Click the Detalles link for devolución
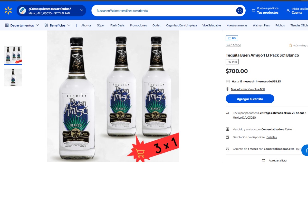This screenshot has height=204, width=308. point(271,137)
